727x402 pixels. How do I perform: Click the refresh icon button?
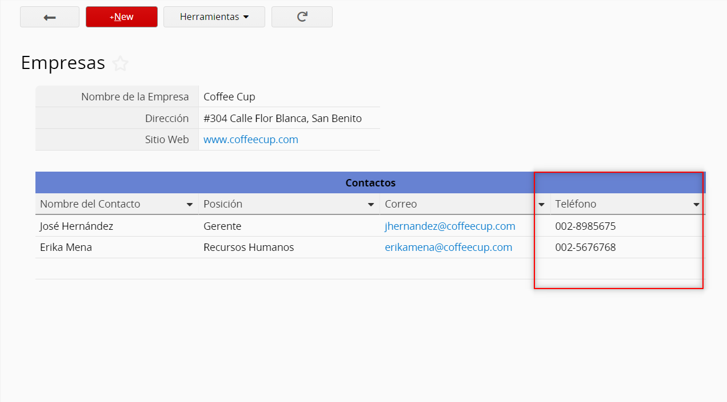(x=302, y=17)
